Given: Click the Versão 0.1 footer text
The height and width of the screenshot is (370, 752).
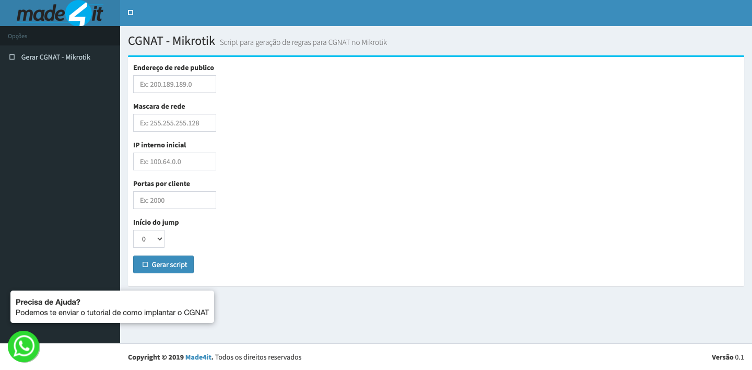Looking at the screenshot, I should (x=728, y=357).
